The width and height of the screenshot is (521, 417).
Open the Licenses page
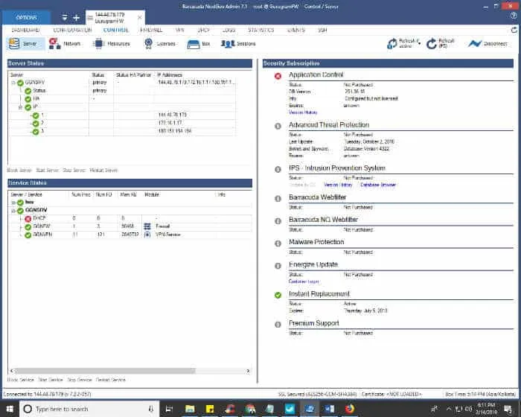click(x=160, y=44)
